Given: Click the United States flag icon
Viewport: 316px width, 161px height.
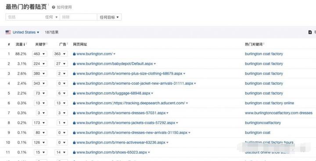Looking at the screenshot, I should point(8,32).
